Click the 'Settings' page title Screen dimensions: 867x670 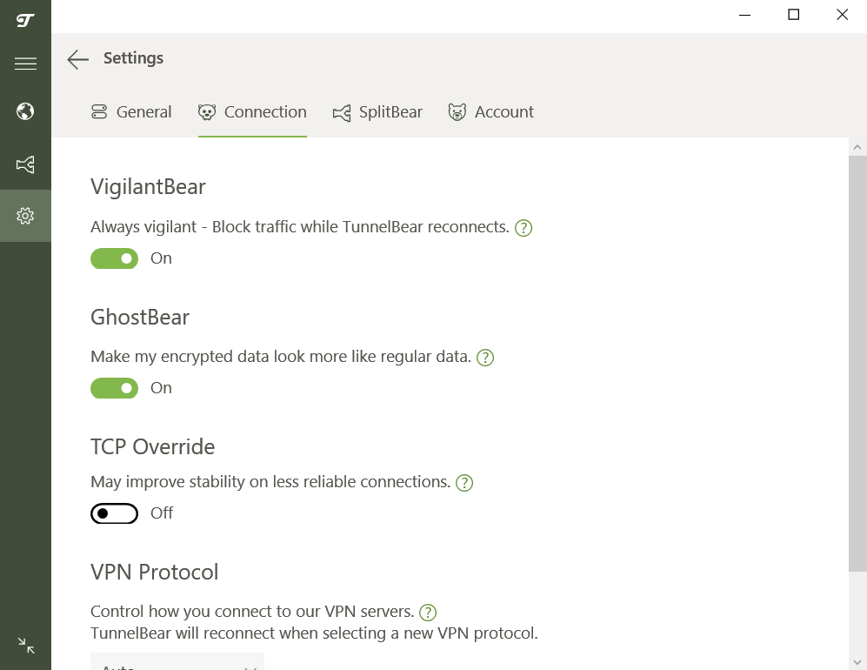click(x=133, y=58)
